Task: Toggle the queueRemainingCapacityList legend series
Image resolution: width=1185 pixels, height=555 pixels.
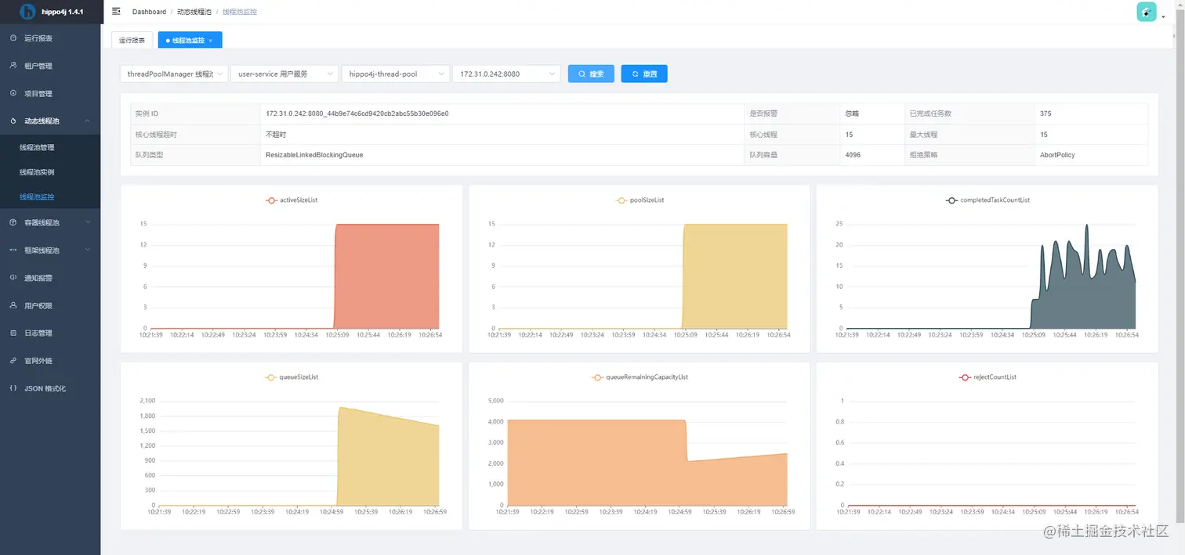Action: click(640, 377)
